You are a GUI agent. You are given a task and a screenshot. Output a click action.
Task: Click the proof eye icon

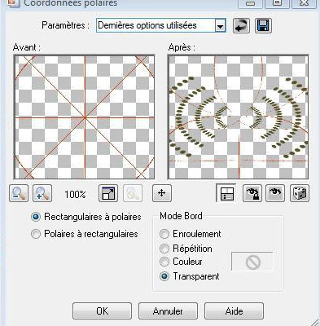pos(275,193)
